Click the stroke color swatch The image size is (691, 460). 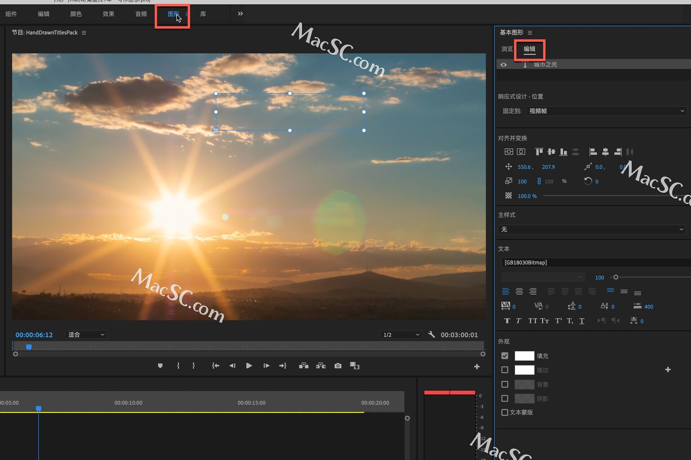[x=524, y=370]
